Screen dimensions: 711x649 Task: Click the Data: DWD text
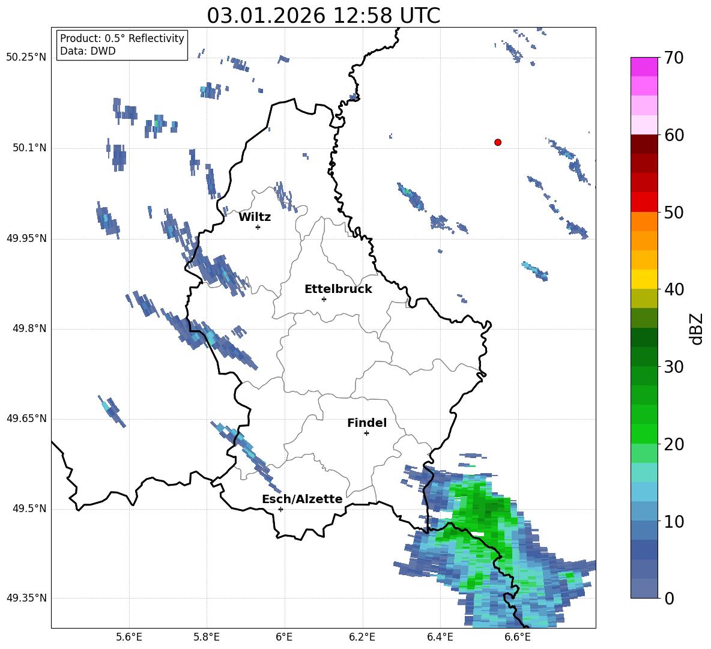[88, 51]
